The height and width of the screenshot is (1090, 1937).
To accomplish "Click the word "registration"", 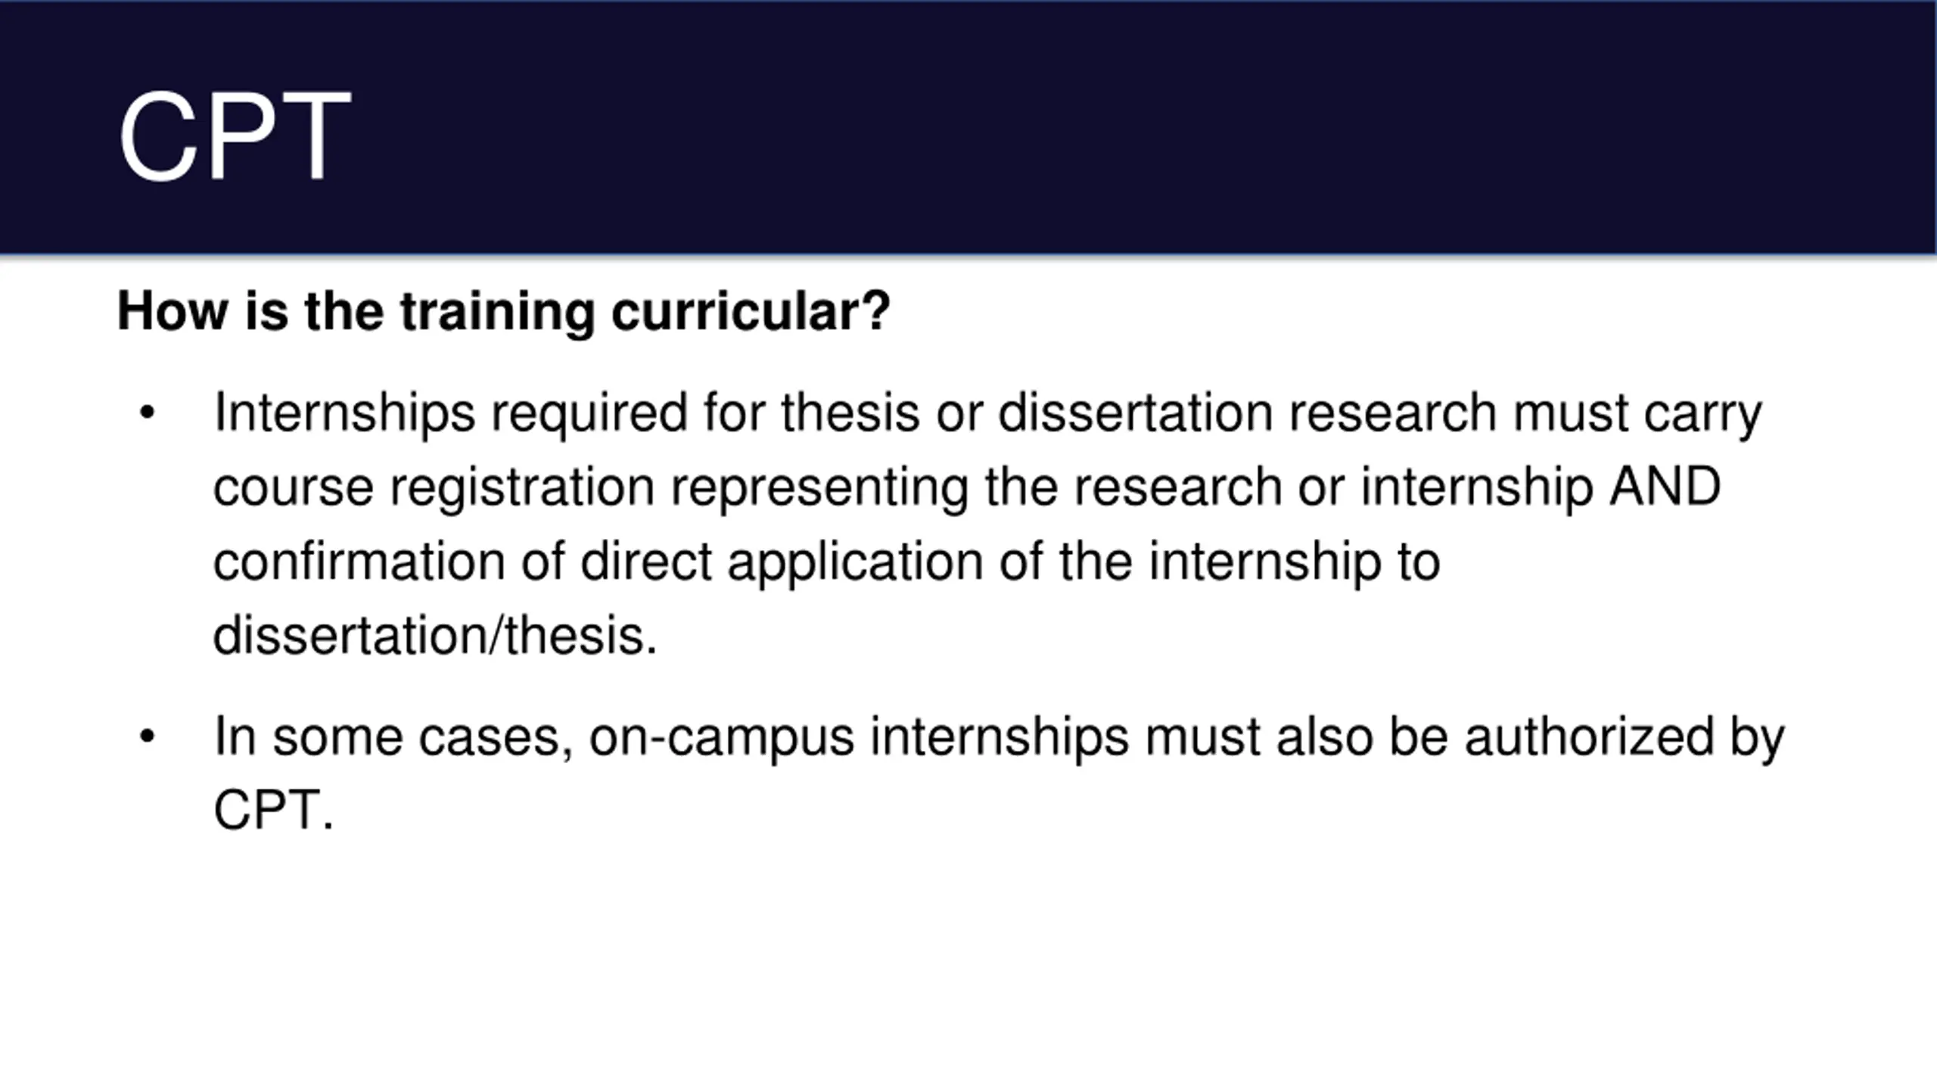I will coord(522,487).
